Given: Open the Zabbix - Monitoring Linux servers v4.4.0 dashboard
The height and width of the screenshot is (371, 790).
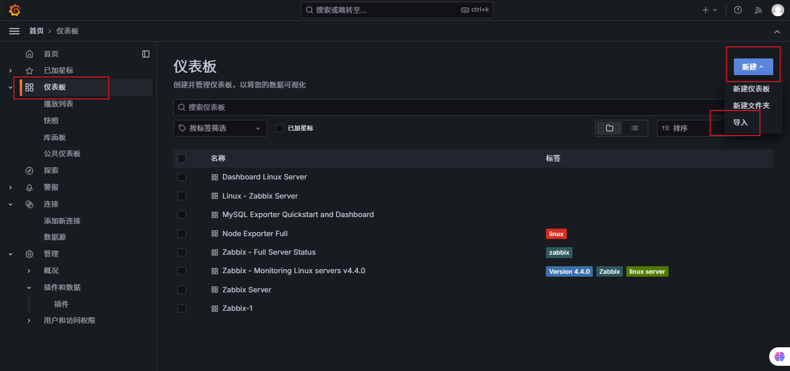Looking at the screenshot, I should point(294,271).
